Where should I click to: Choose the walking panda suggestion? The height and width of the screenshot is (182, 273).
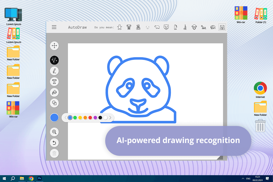click(213, 27)
